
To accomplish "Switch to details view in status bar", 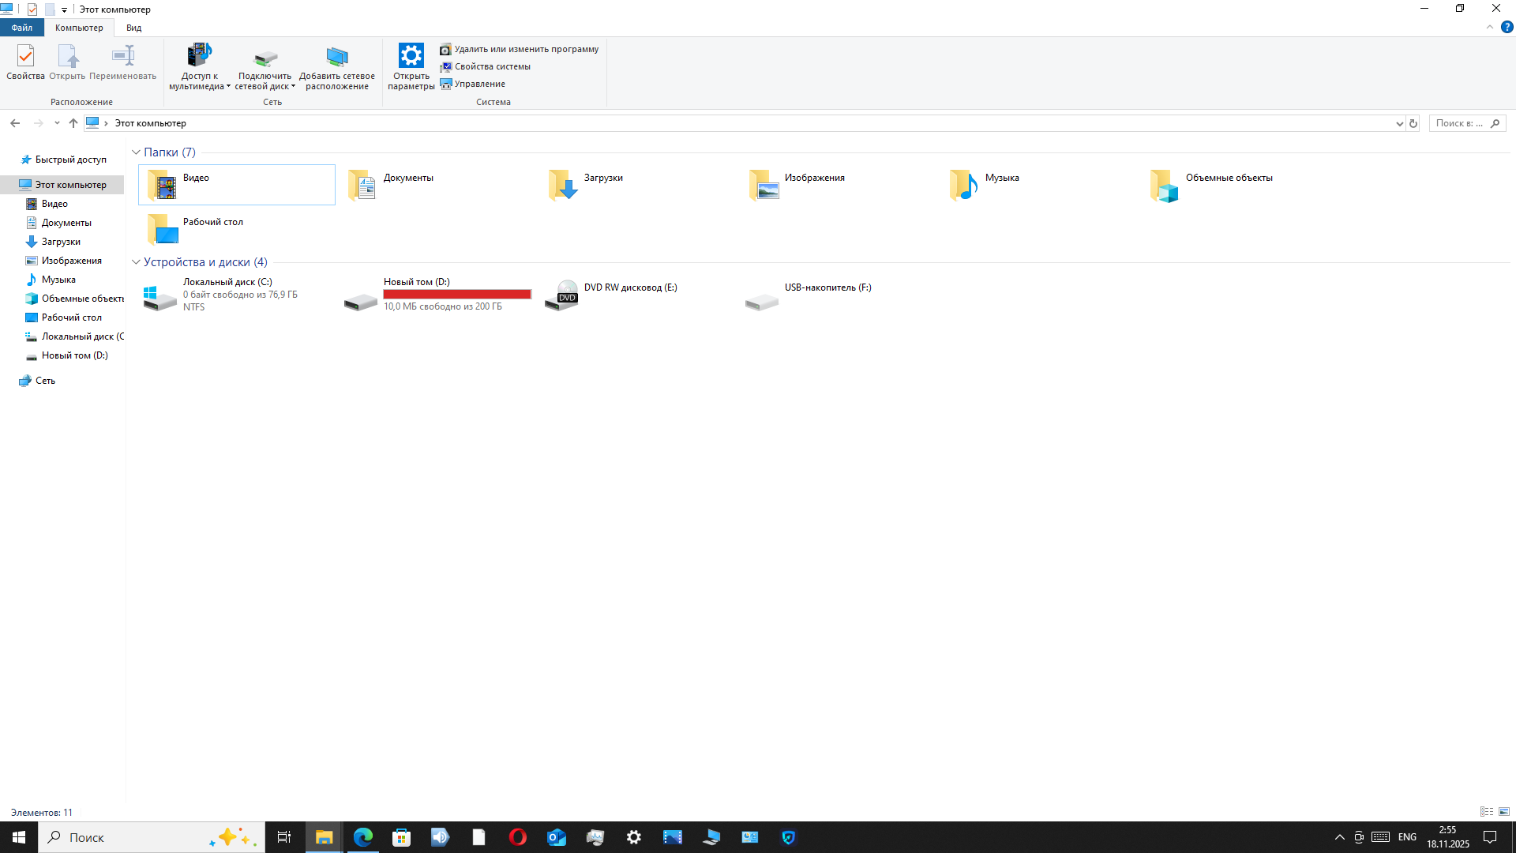I will tap(1487, 812).
